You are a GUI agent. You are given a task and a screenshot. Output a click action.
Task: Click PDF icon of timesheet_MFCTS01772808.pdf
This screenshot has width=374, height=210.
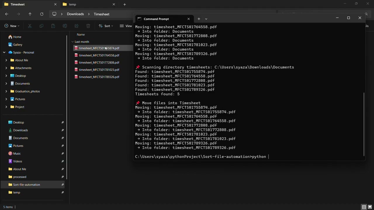pos(76,62)
